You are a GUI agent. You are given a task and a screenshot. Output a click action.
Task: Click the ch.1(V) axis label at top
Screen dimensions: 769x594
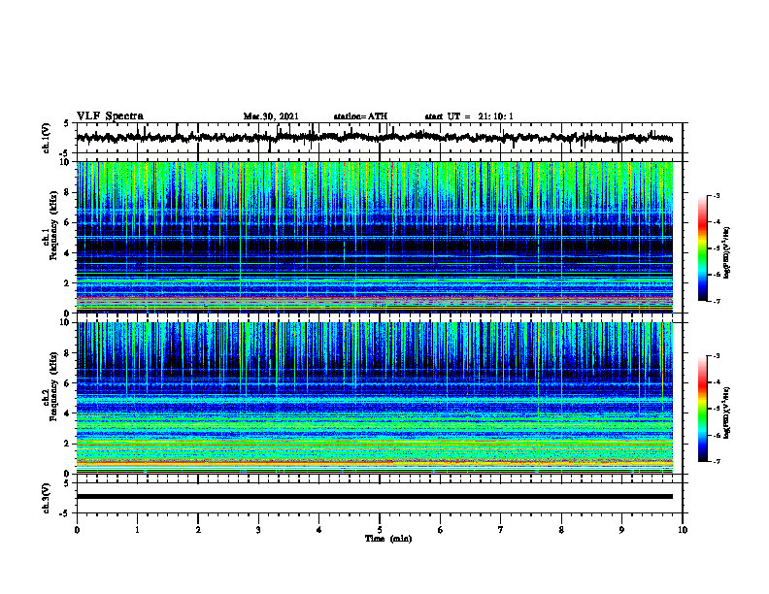[46, 138]
